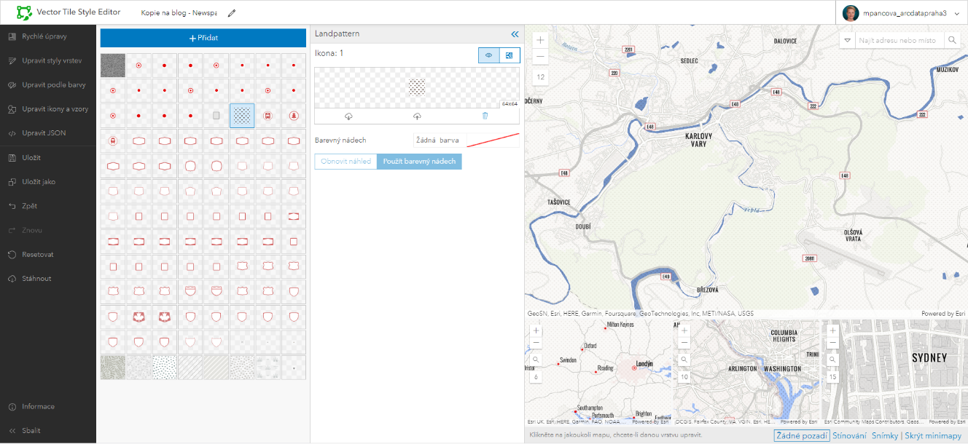Switch to the image view toggle beside the eye
Screen dimensions: 968x444
pyautogui.click(x=510, y=55)
